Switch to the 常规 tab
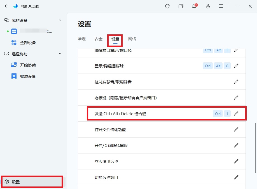The image size is (257, 189). coord(82,39)
